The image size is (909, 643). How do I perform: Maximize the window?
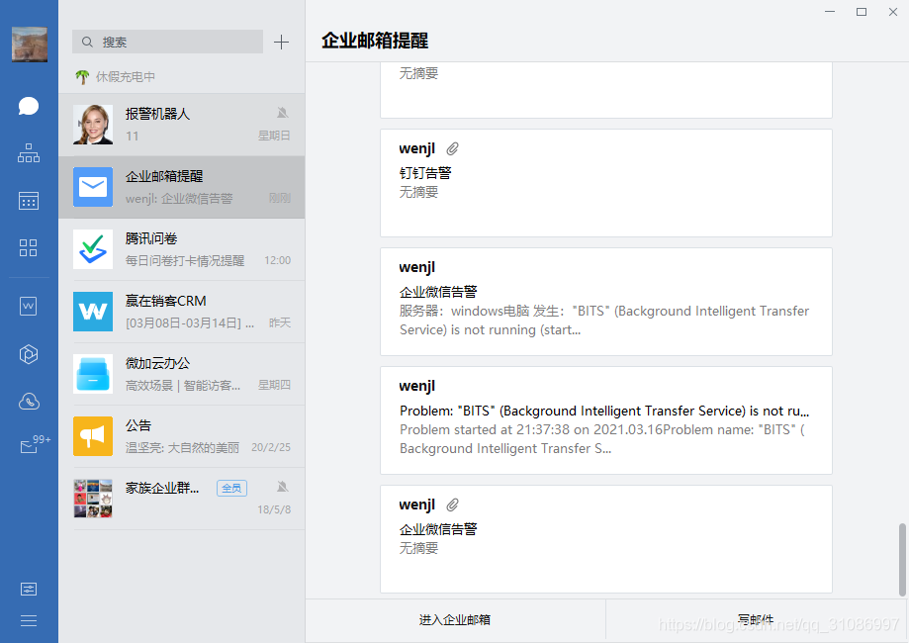pos(862,12)
